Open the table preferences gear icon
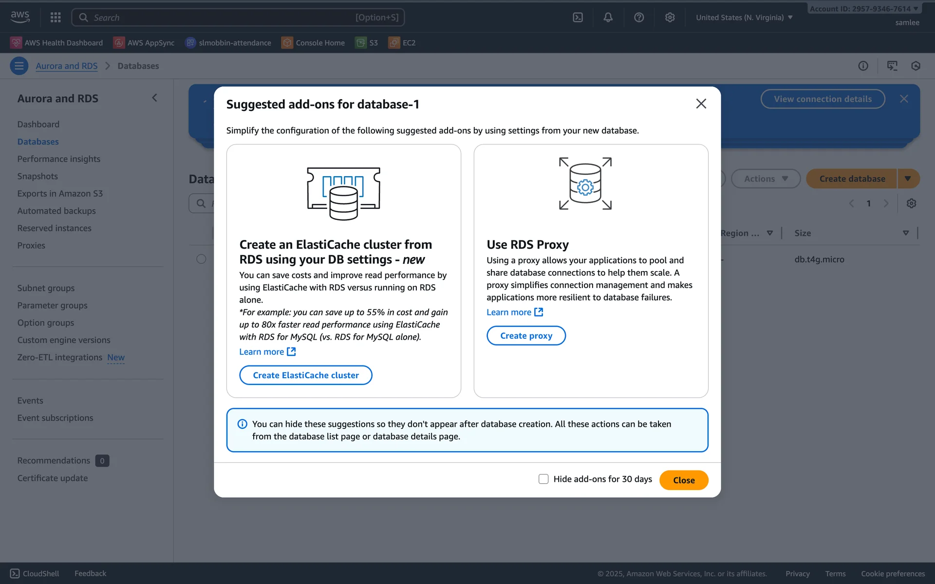 (x=911, y=203)
